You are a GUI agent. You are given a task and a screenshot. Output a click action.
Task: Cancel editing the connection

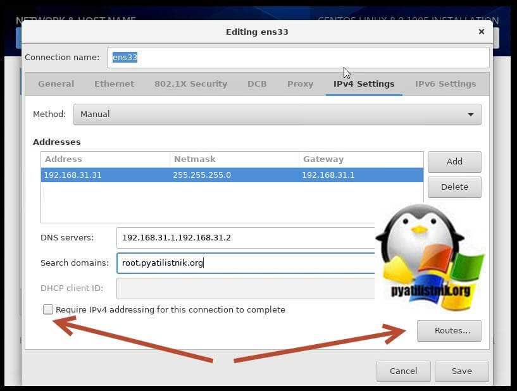(404, 371)
